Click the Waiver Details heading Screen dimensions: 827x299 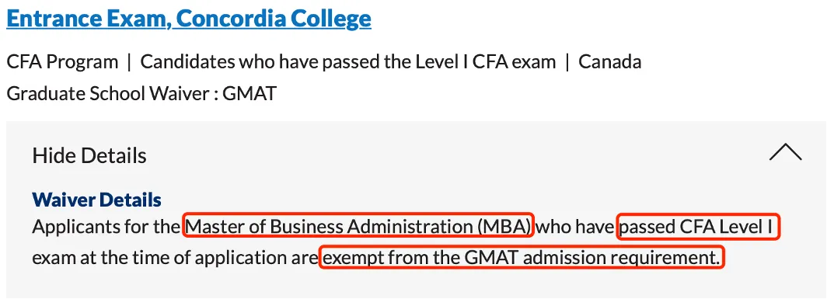pos(96,200)
